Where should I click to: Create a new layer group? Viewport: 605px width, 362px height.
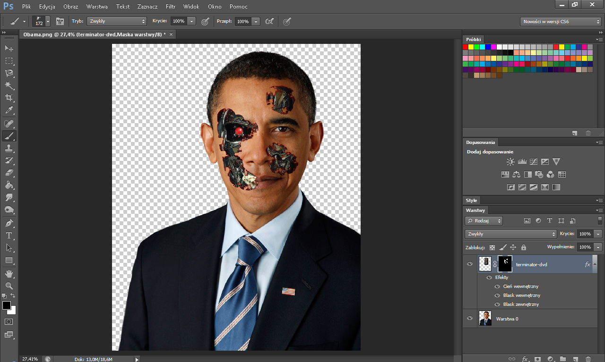[x=563, y=359]
